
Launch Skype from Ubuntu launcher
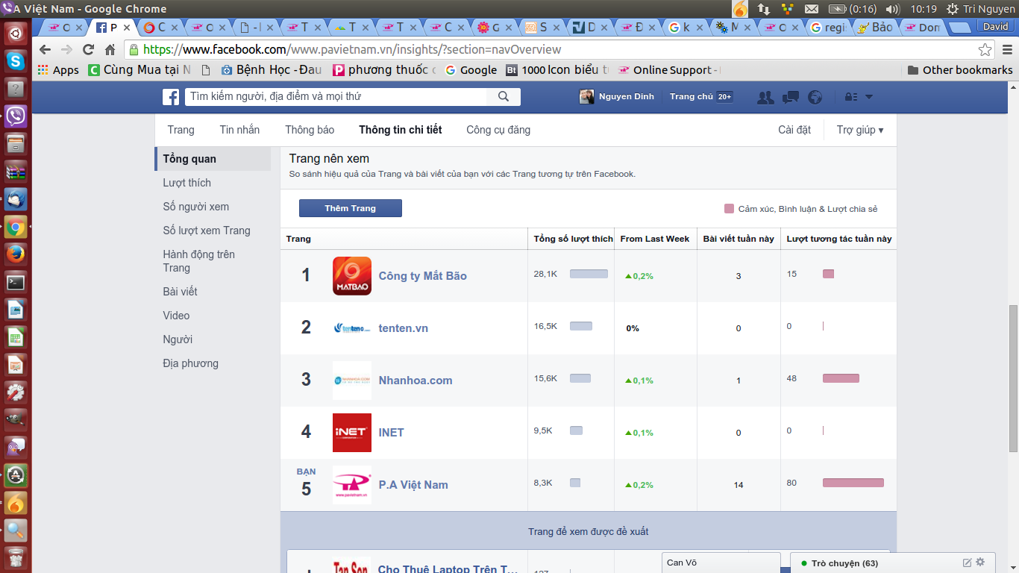(16, 61)
